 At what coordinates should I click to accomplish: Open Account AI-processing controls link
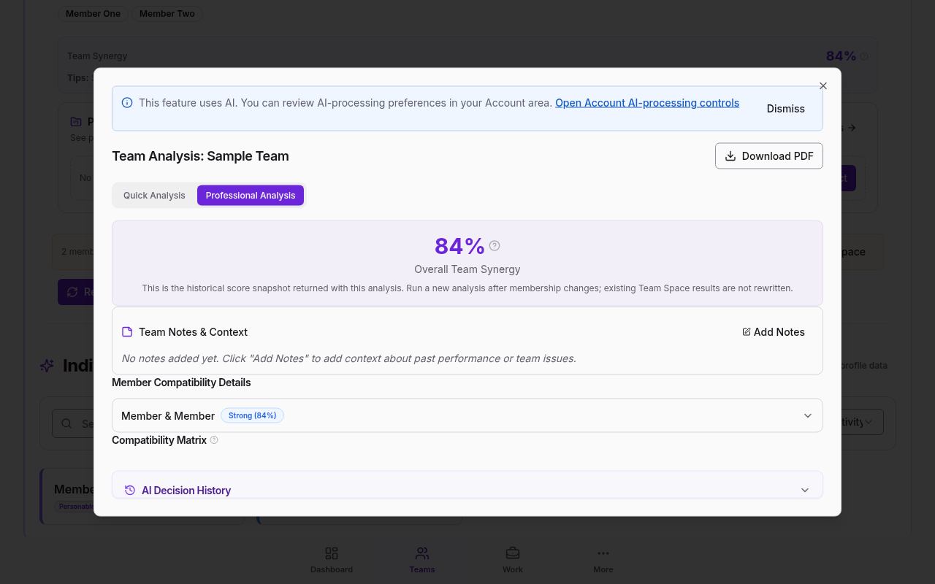[647, 103]
